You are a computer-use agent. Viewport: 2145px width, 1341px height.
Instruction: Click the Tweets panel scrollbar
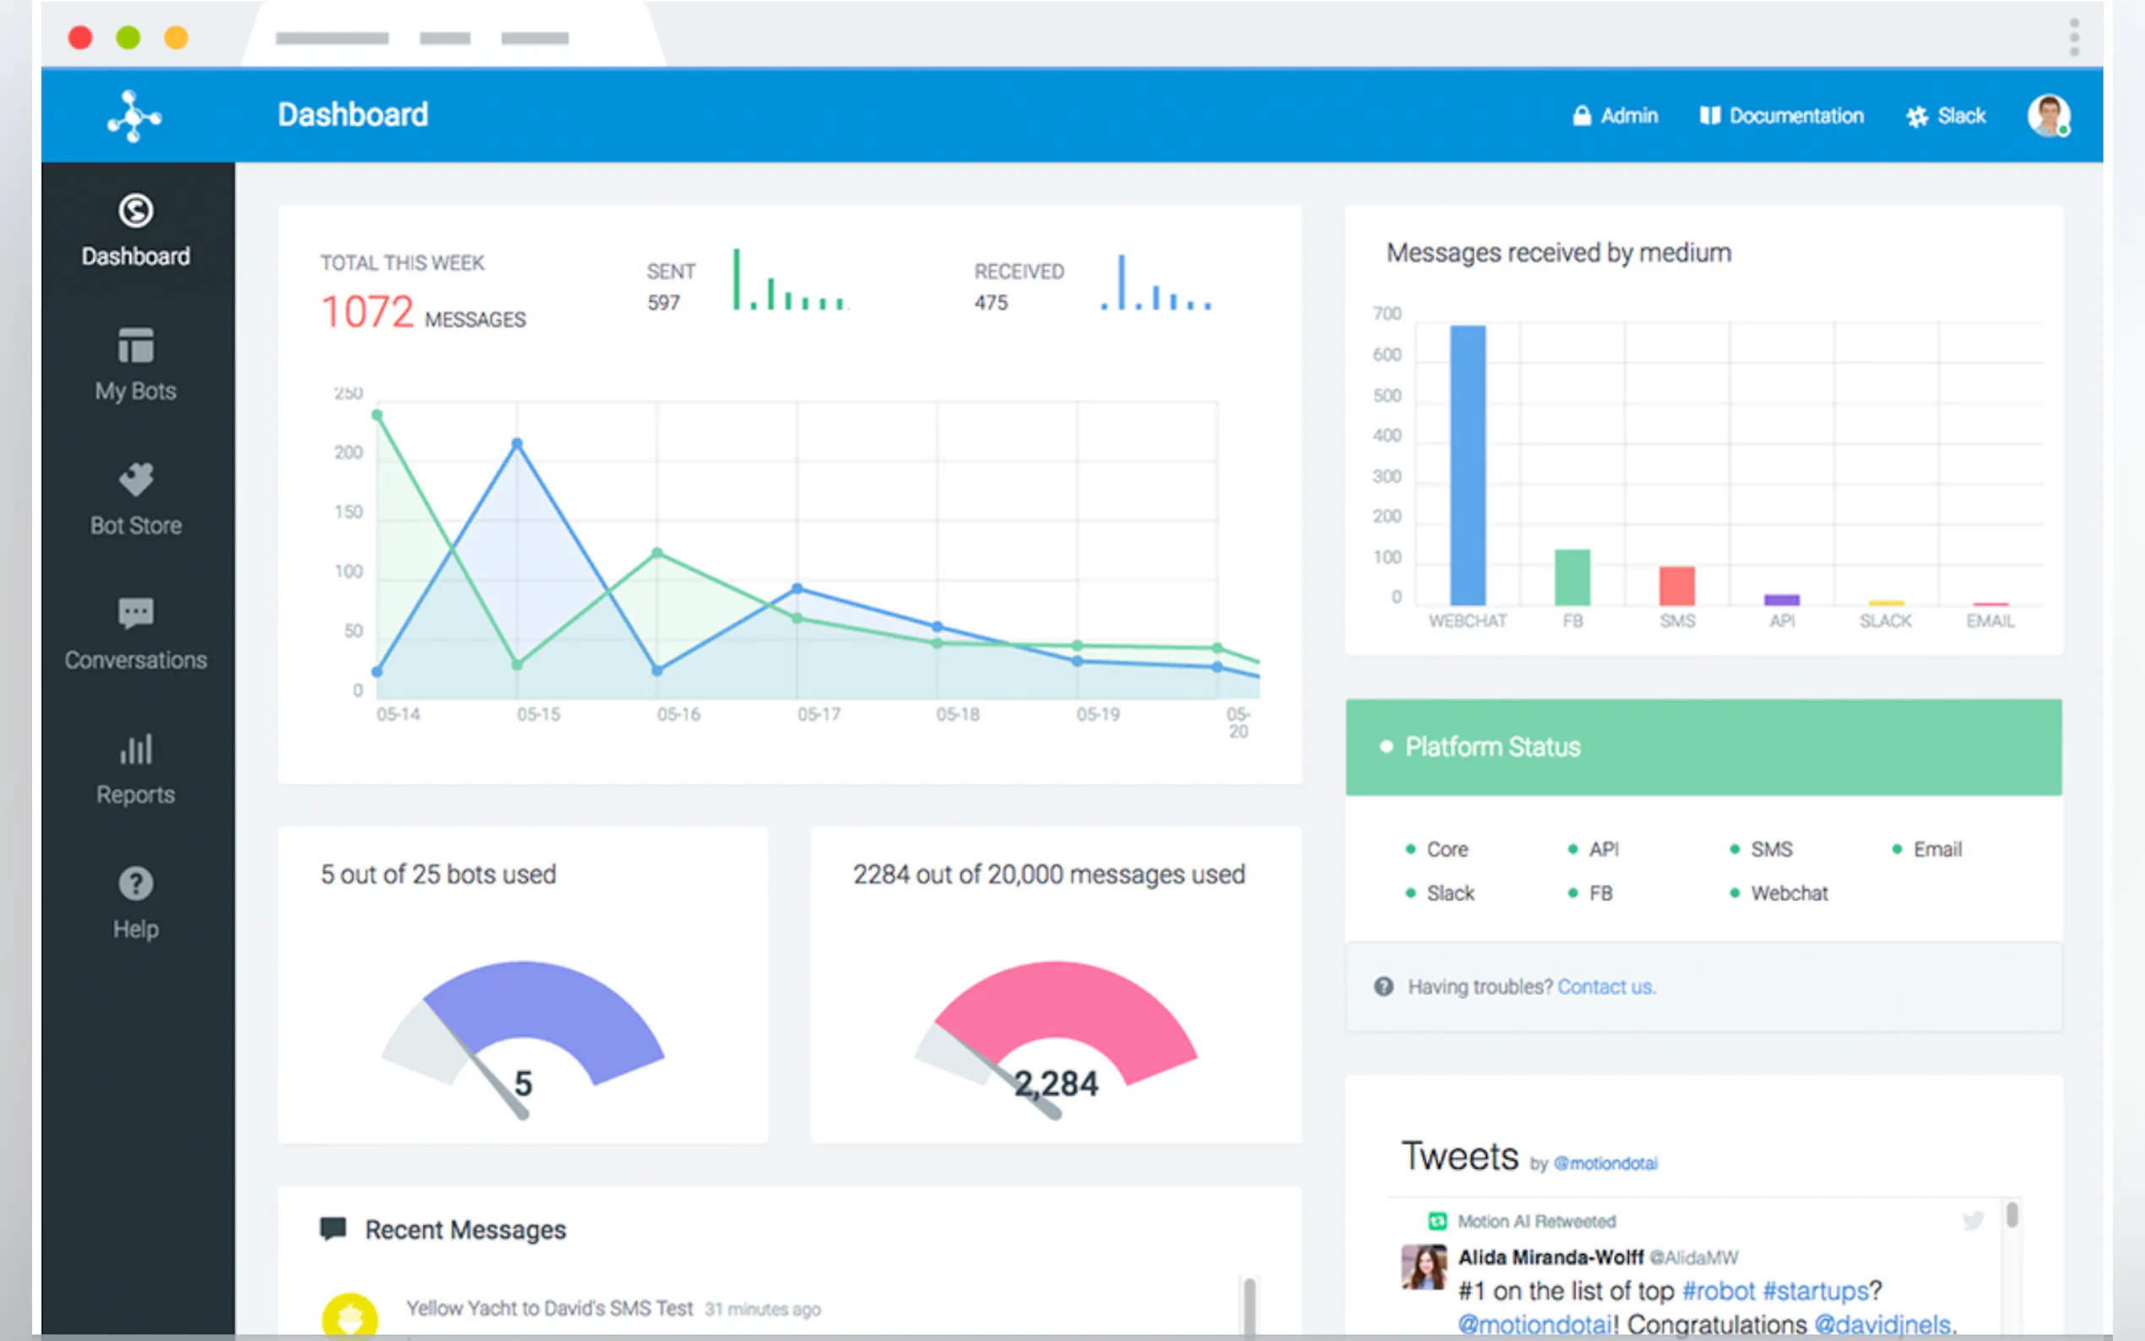pos(2012,1215)
